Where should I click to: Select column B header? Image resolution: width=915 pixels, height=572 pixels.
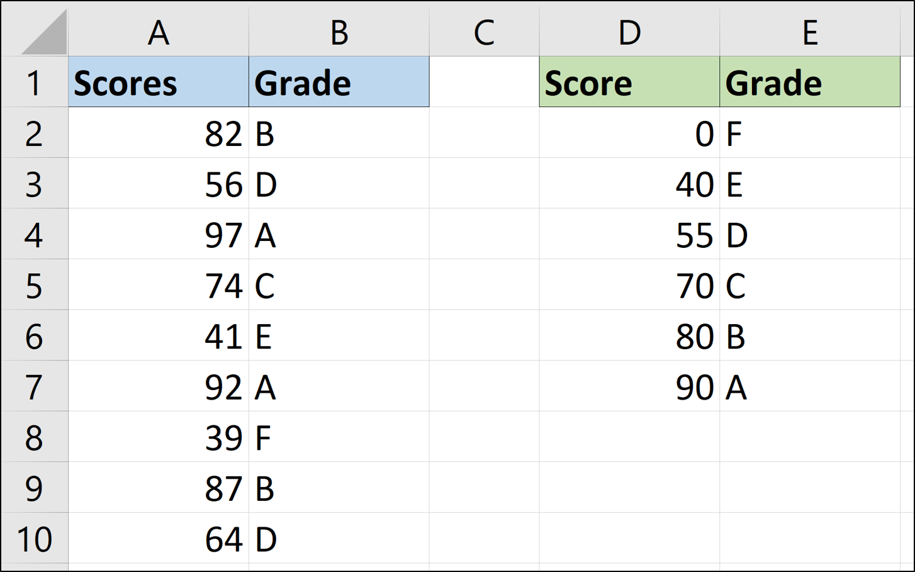tap(339, 33)
